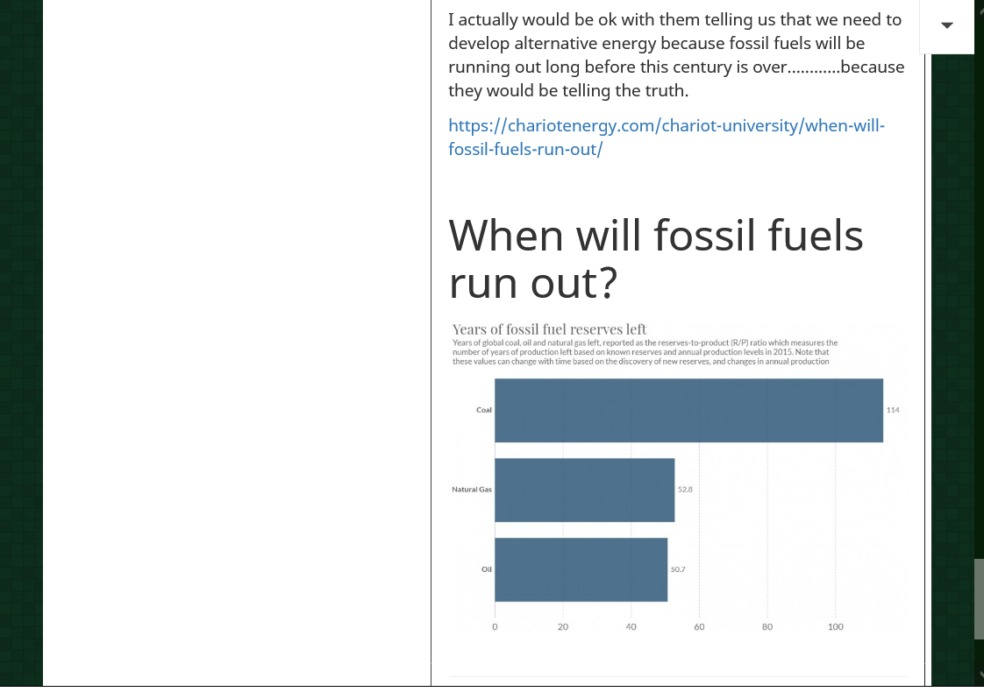The width and height of the screenshot is (984, 692).
Task: Click the 60 tick on the x-axis
Action: (x=699, y=627)
